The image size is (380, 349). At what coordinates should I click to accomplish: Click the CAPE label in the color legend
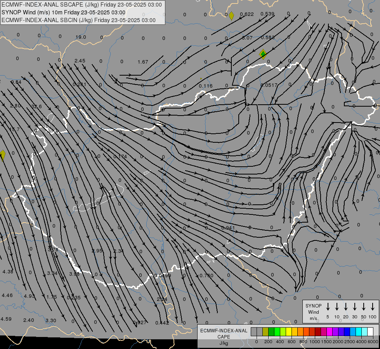(x=224, y=337)
